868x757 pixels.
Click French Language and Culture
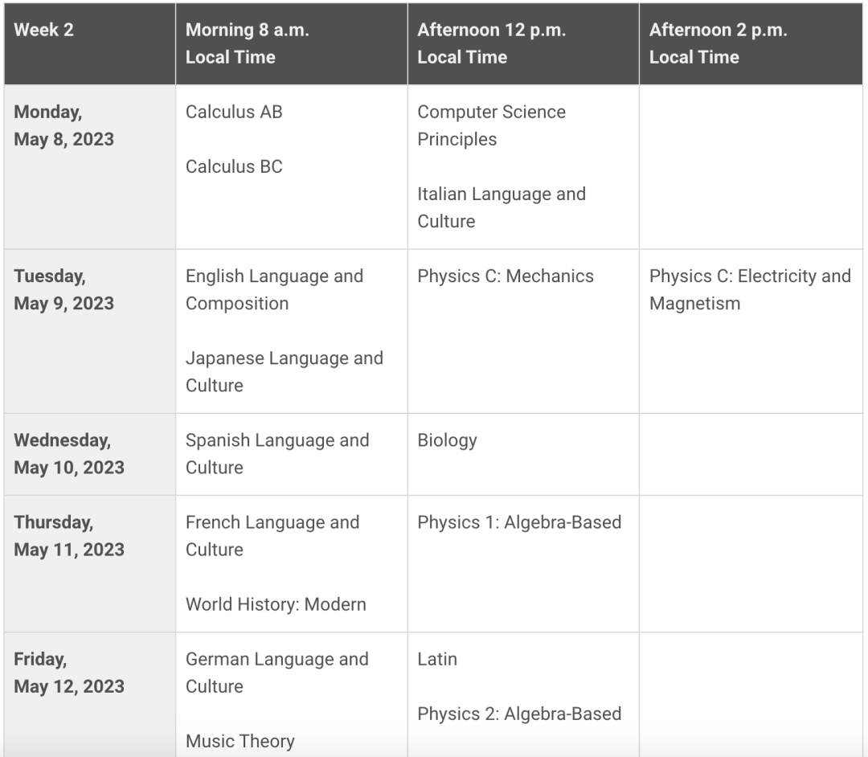tap(272, 536)
